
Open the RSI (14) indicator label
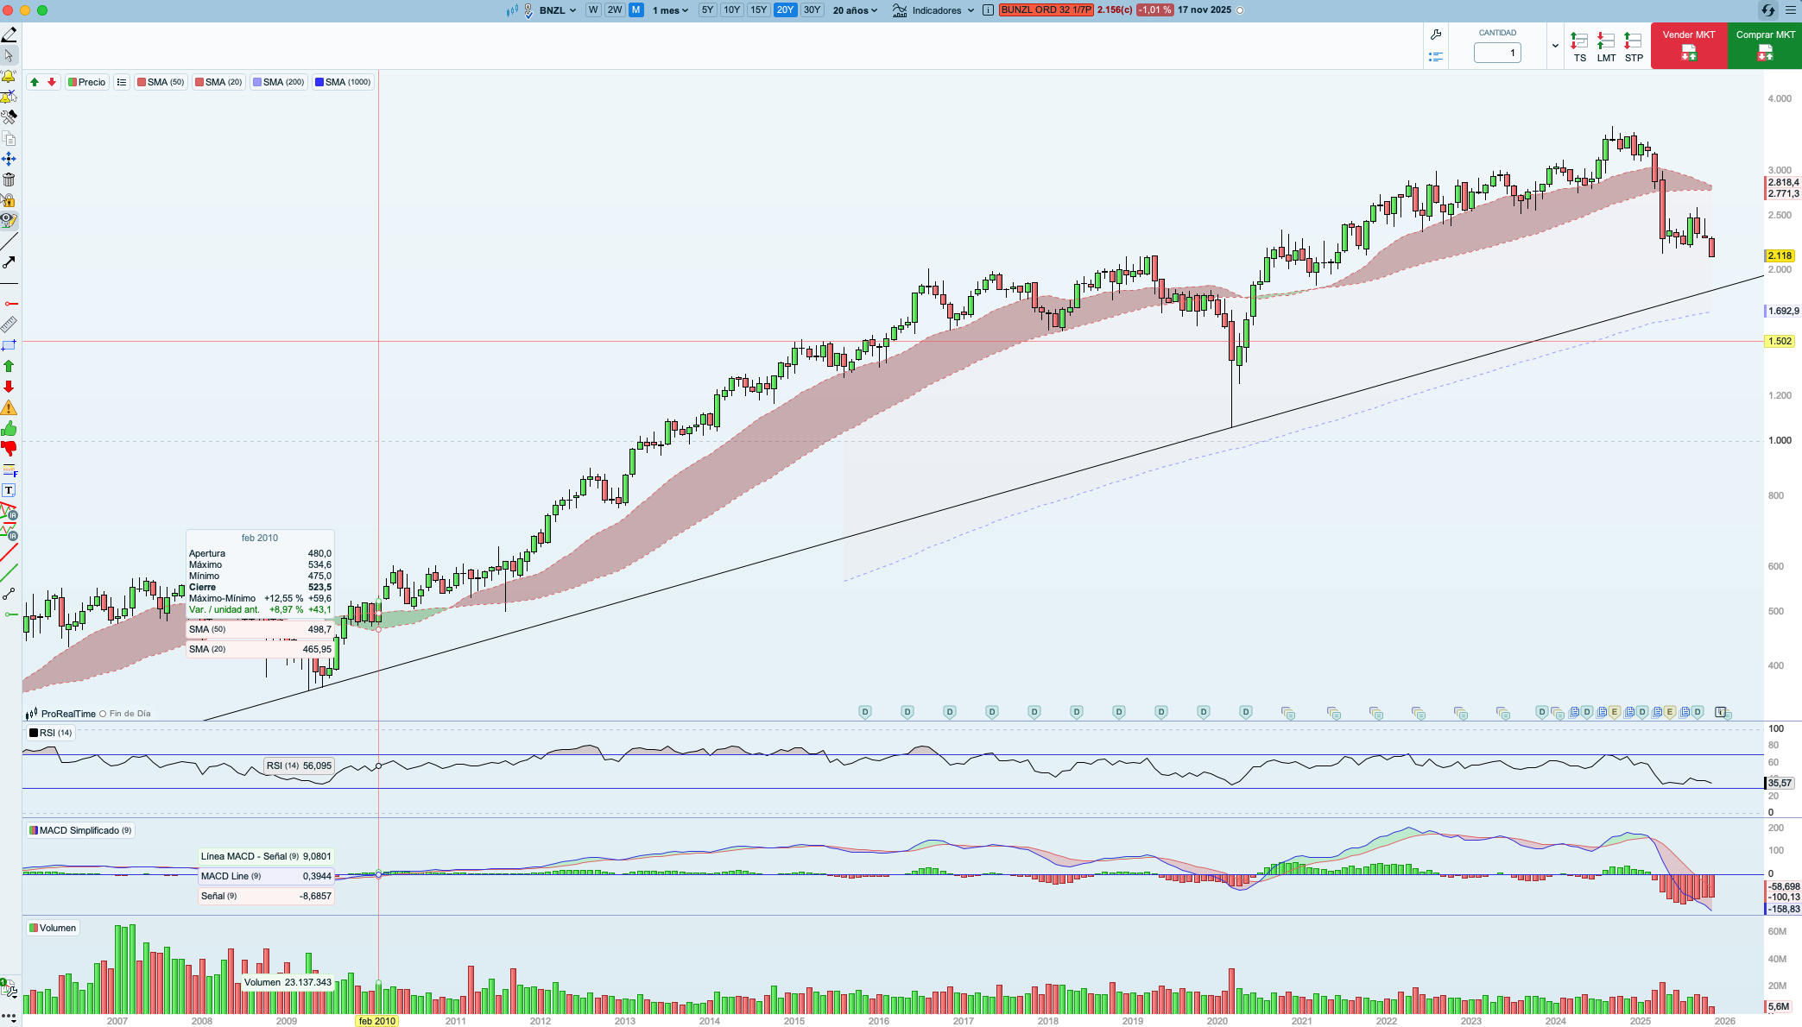coord(52,733)
